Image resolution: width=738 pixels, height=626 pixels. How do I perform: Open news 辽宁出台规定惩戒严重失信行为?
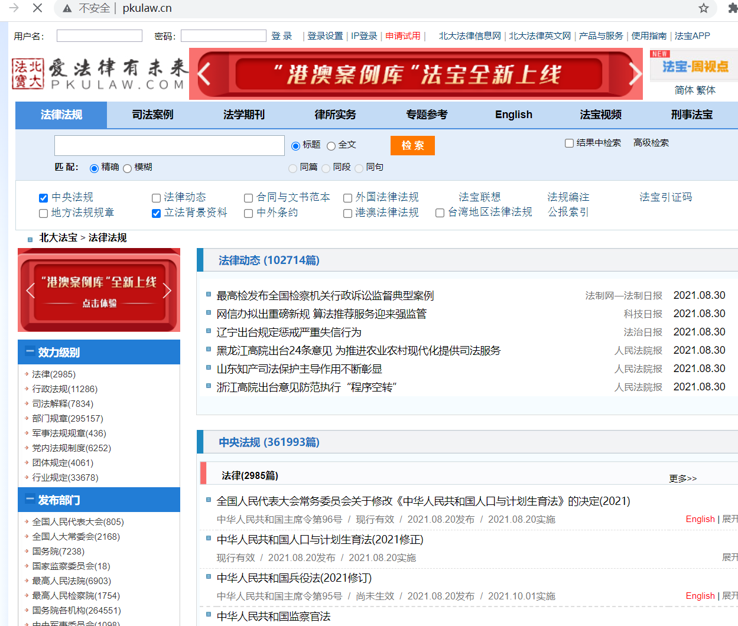tap(289, 332)
